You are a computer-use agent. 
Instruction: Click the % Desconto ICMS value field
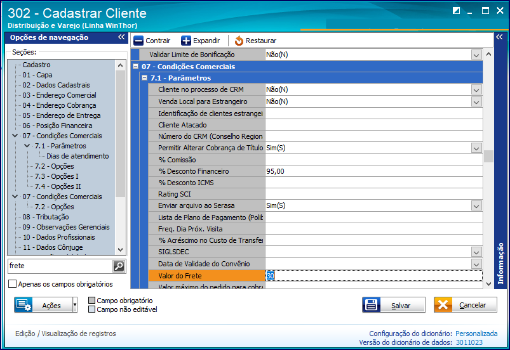pyautogui.click(x=373, y=183)
